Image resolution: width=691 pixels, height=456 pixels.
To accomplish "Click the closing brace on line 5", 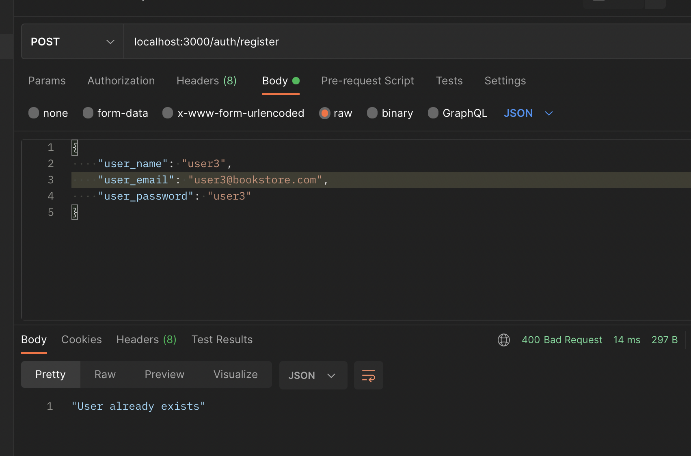I will 75,212.
